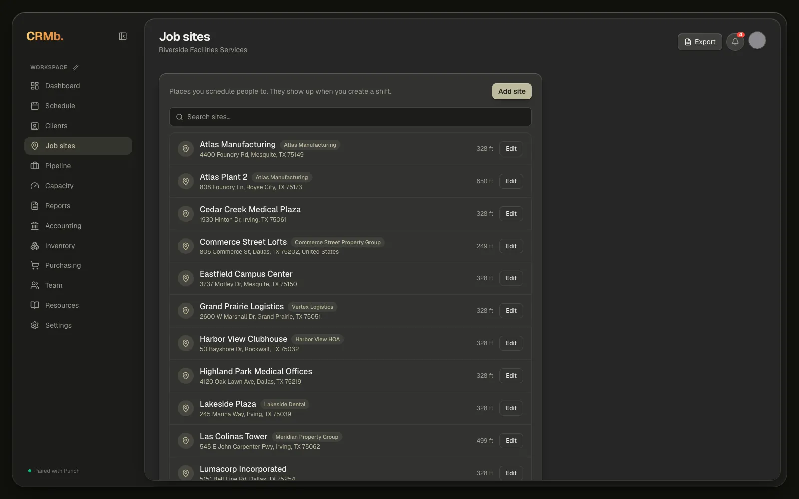This screenshot has height=499, width=799.
Task: Click the Schedule calendar icon
Action: click(35, 106)
